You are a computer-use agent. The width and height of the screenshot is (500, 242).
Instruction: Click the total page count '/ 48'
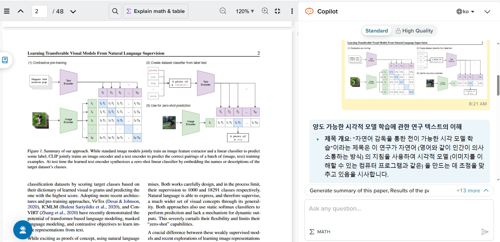[x=58, y=11]
